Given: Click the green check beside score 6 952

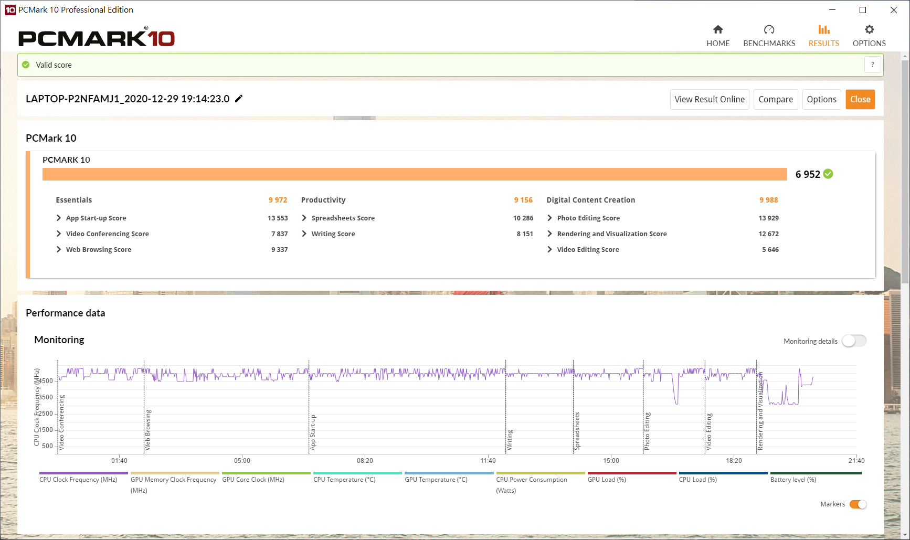Looking at the screenshot, I should click(828, 174).
